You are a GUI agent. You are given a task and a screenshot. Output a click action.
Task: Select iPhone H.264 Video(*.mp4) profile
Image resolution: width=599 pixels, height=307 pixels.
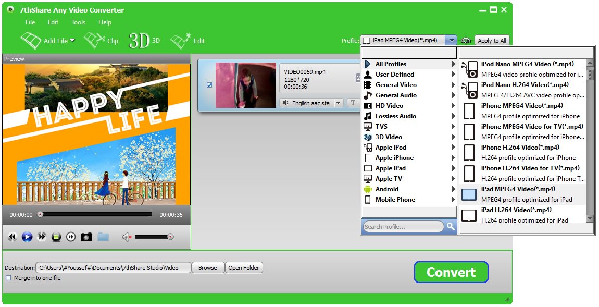(522, 153)
